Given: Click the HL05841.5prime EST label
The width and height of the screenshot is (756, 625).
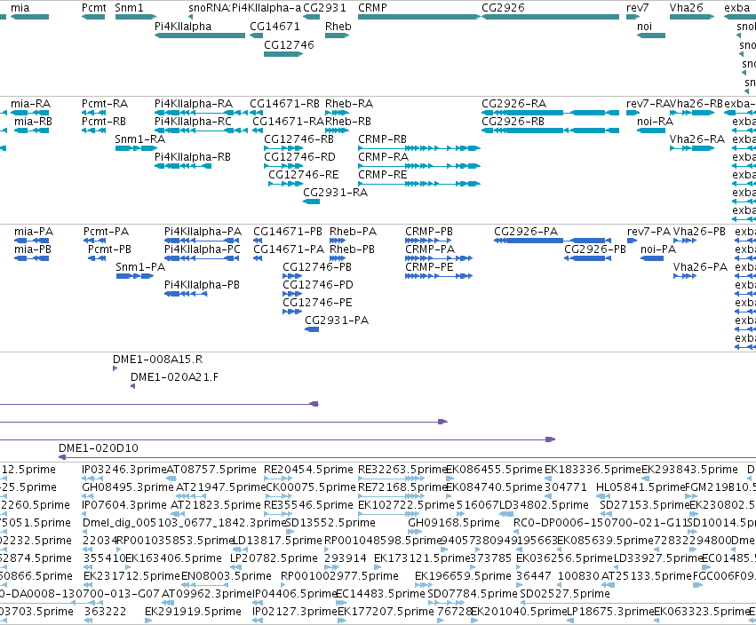Looking at the screenshot, I should [x=641, y=487].
